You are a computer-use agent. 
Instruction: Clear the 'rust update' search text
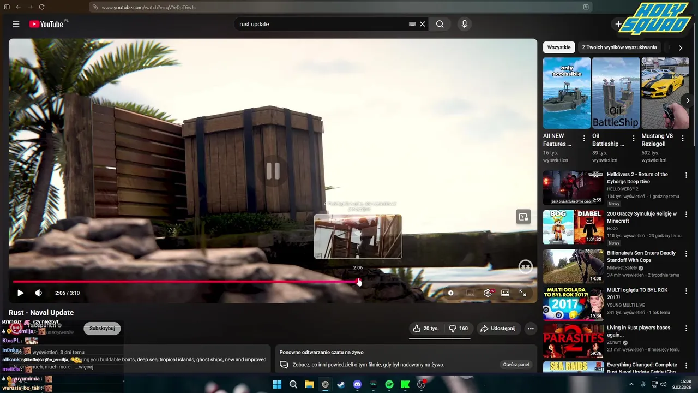[x=422, y=24]
